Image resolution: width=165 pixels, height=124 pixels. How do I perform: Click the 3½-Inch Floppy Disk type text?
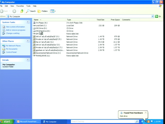[x=75, y=23]
